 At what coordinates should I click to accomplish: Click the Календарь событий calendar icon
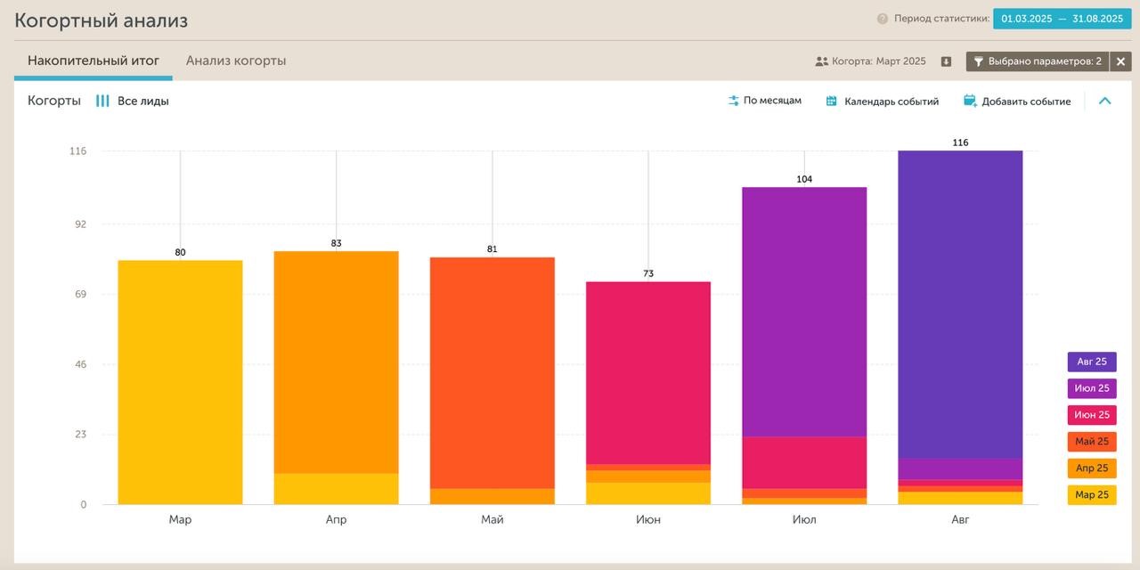tap(831, 102)
